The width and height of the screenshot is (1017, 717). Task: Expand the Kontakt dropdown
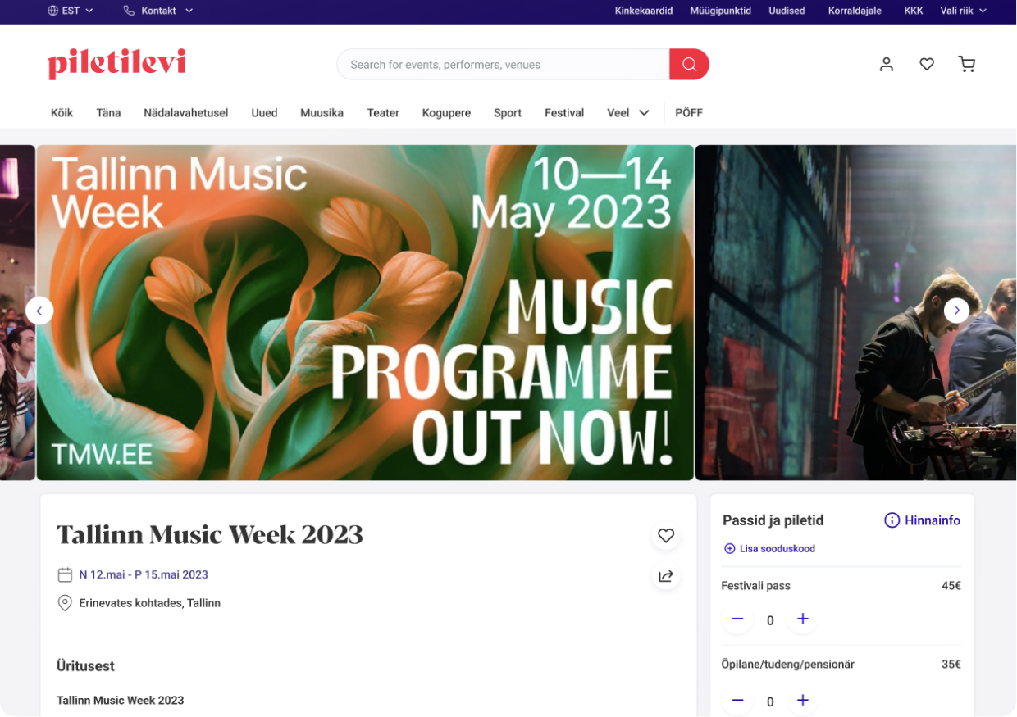[189, 11]
